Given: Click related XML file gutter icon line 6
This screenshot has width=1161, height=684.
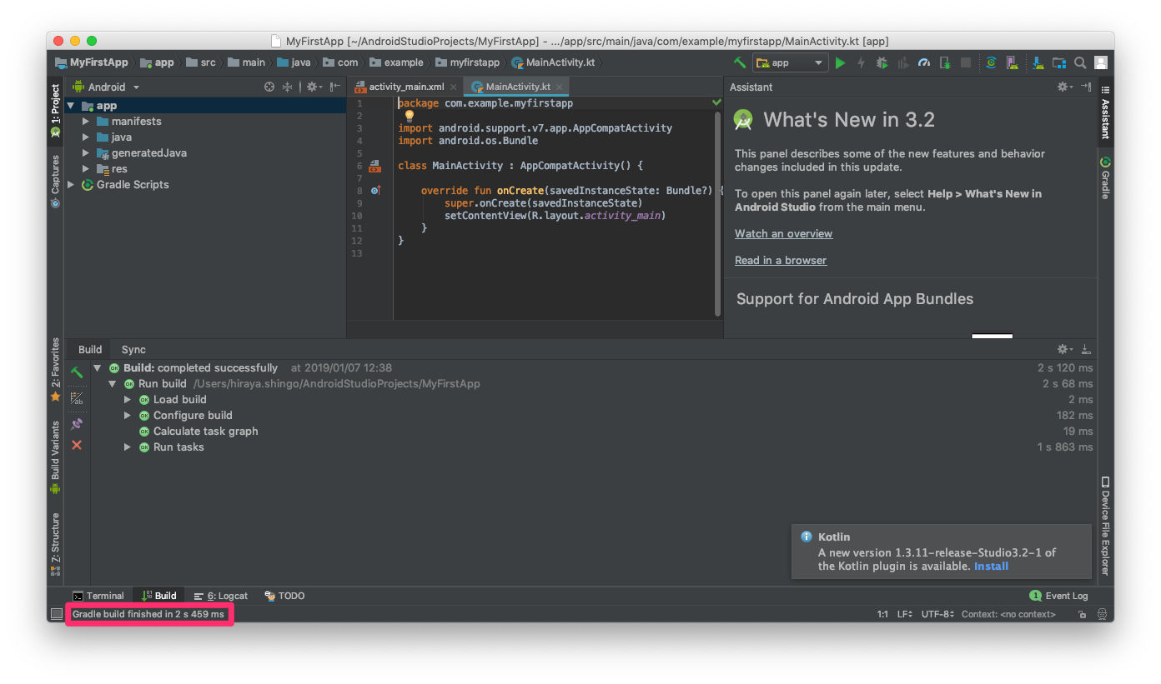Looking at the screenshot, I should [x=374, y=166].
